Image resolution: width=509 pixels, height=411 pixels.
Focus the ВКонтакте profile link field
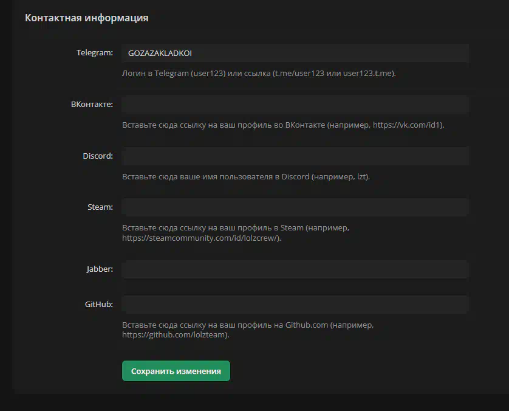pyautogui.click(x=295, y=105)
